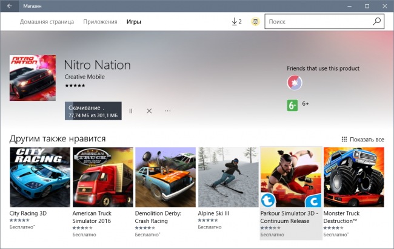Click the Monster Truck Destruction title text
This screenshot has width=394, height=249.
tap(341, 217)
